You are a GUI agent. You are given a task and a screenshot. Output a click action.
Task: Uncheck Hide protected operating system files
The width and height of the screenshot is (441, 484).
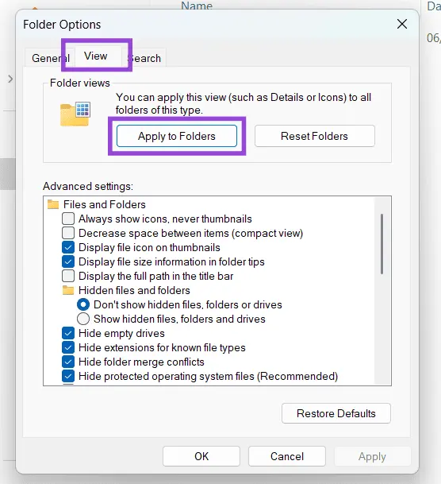pos(68,376)
